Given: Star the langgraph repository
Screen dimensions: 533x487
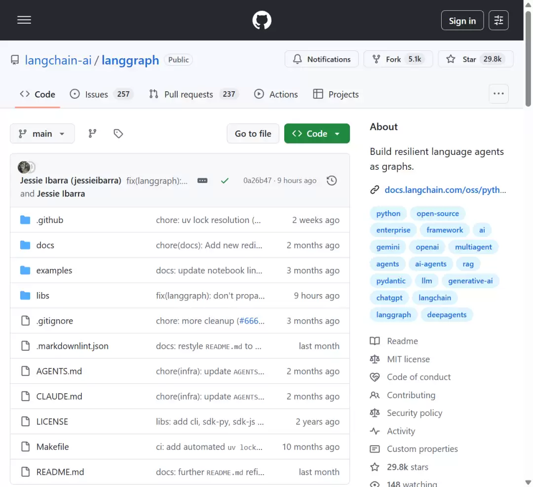Looking at the screenshot, I should pos(475,59).
